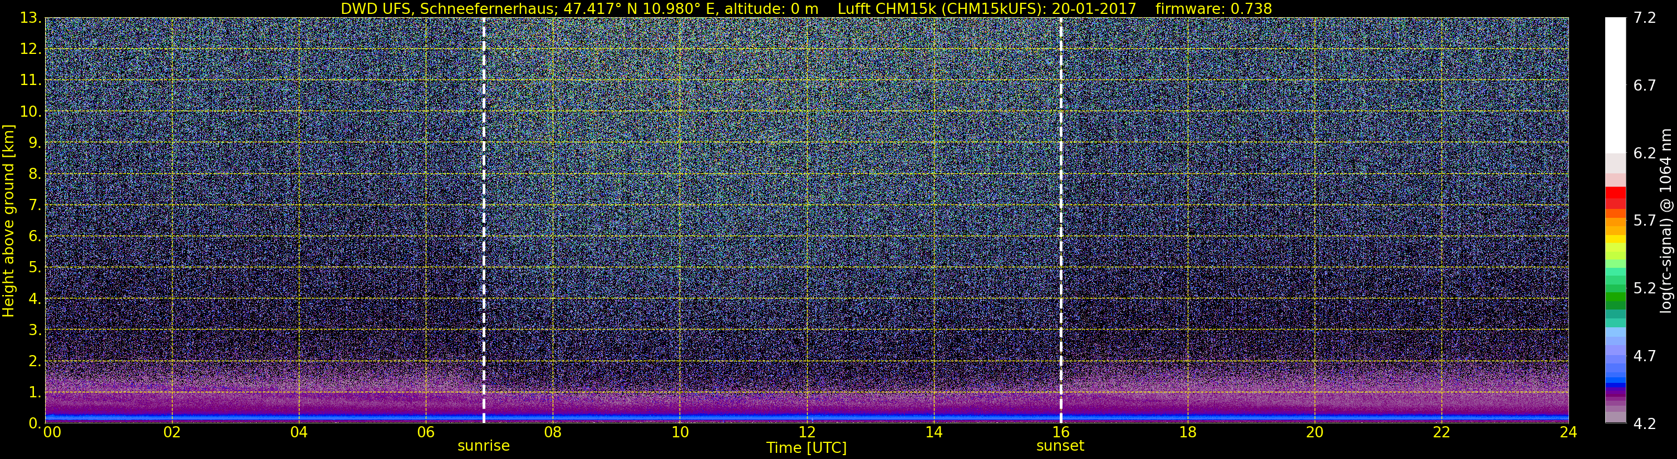
Task: Click the 4.2 colorbar tick label
Action: tap(1645, 424)
